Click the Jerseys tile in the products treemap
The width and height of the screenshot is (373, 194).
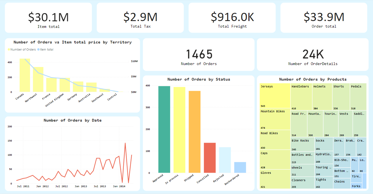tap(274, 96)
